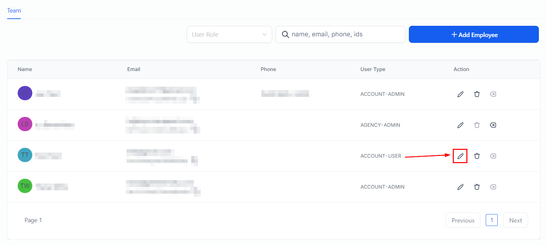Go to the Next page

click(515, 220)
